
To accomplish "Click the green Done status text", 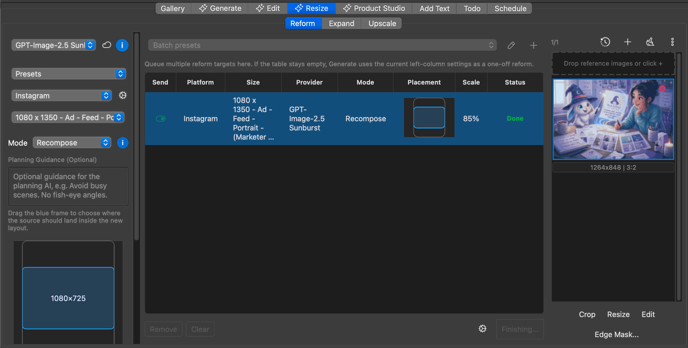I will pos(515,119).
